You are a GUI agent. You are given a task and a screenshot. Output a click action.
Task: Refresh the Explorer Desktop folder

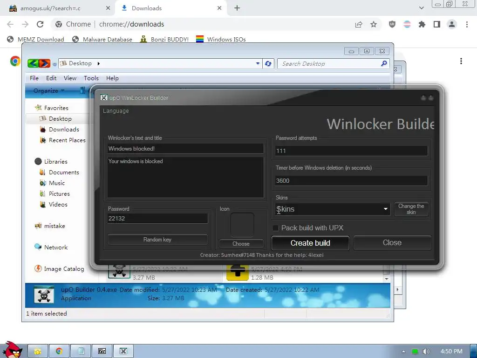[x=268, y=63]
